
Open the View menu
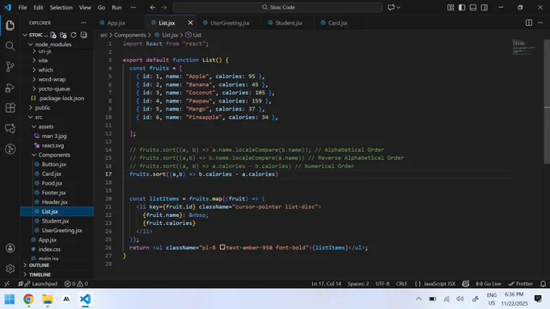tap(85, 7)
